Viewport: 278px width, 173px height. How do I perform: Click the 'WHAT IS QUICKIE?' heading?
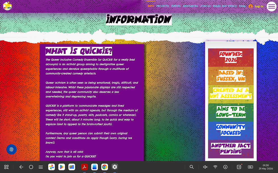click(x=79, y=51)
